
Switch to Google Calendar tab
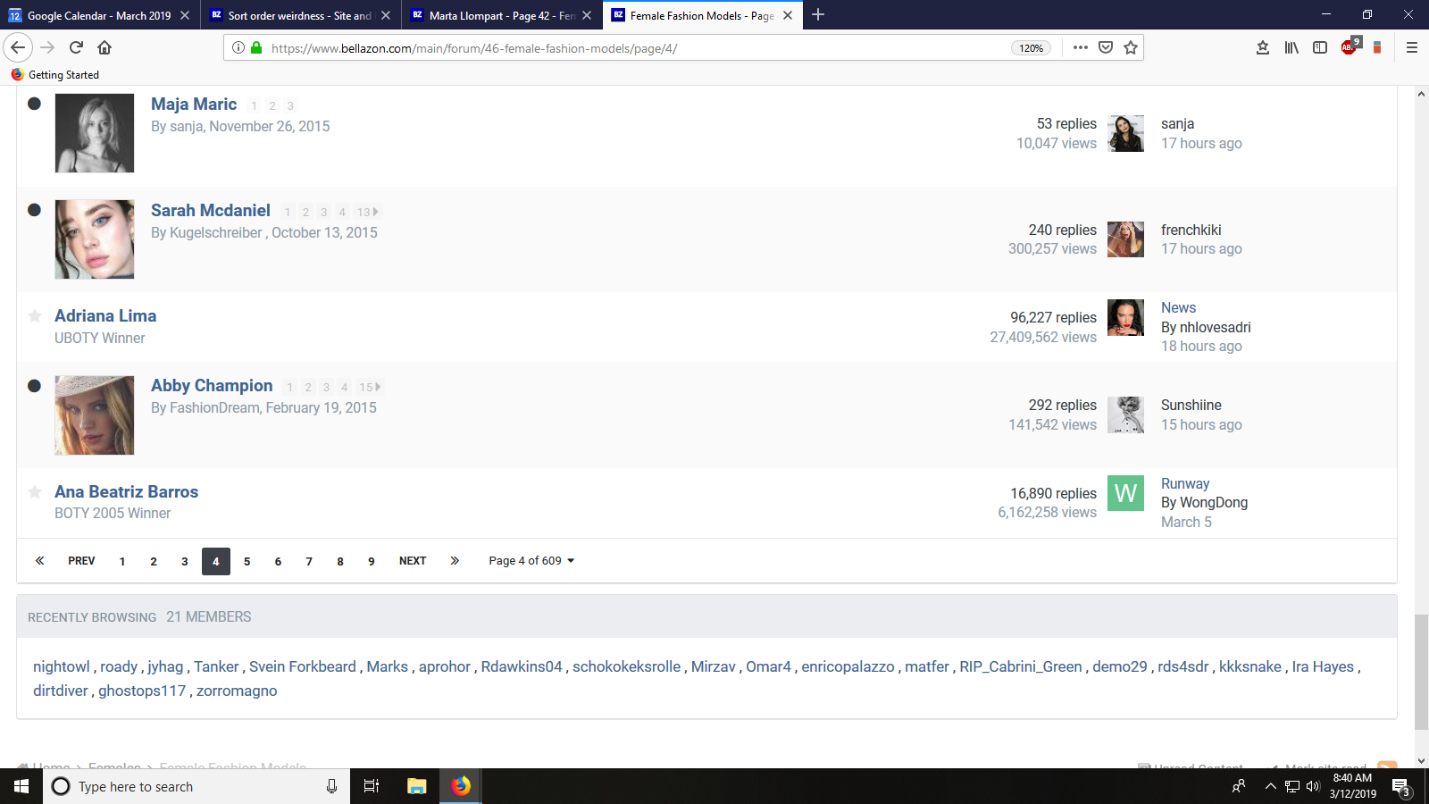[98, 15]
